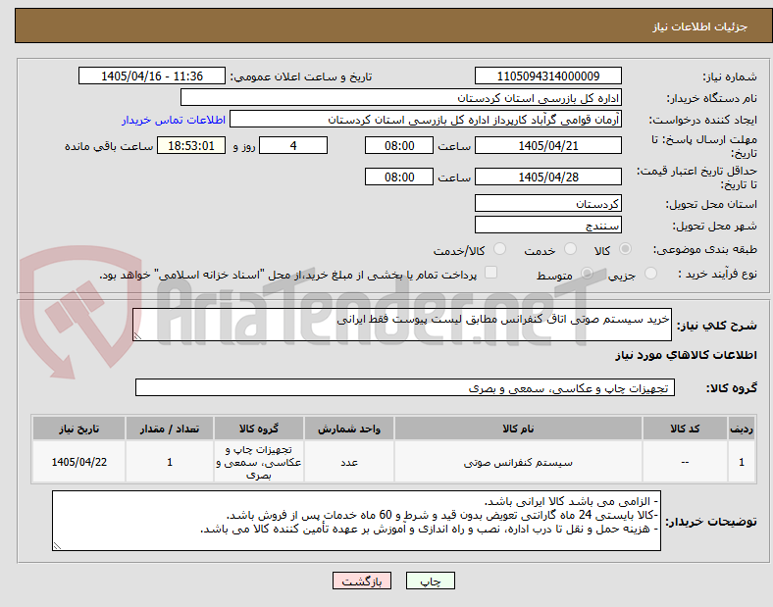Click the remaining time field 18:53:01

pos(191,145)
